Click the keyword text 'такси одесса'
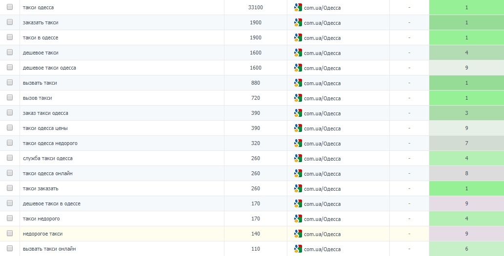This screenshot has width=504, height=256. pyautogui.click(x=38, y=7)
